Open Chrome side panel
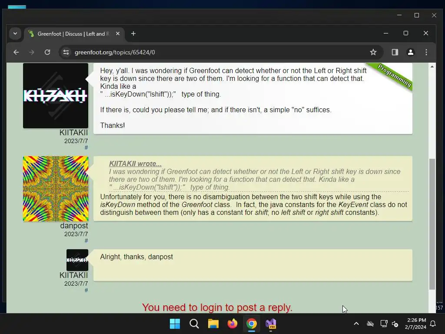Screen dimensions: 445x334 pos(395,52)
